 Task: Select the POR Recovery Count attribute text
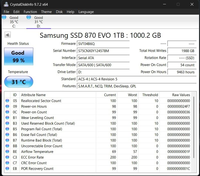[x=37, y=169]
